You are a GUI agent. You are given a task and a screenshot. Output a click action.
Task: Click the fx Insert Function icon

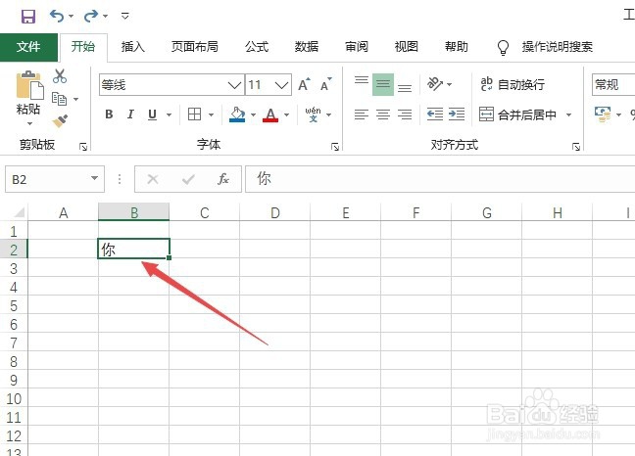223,179
